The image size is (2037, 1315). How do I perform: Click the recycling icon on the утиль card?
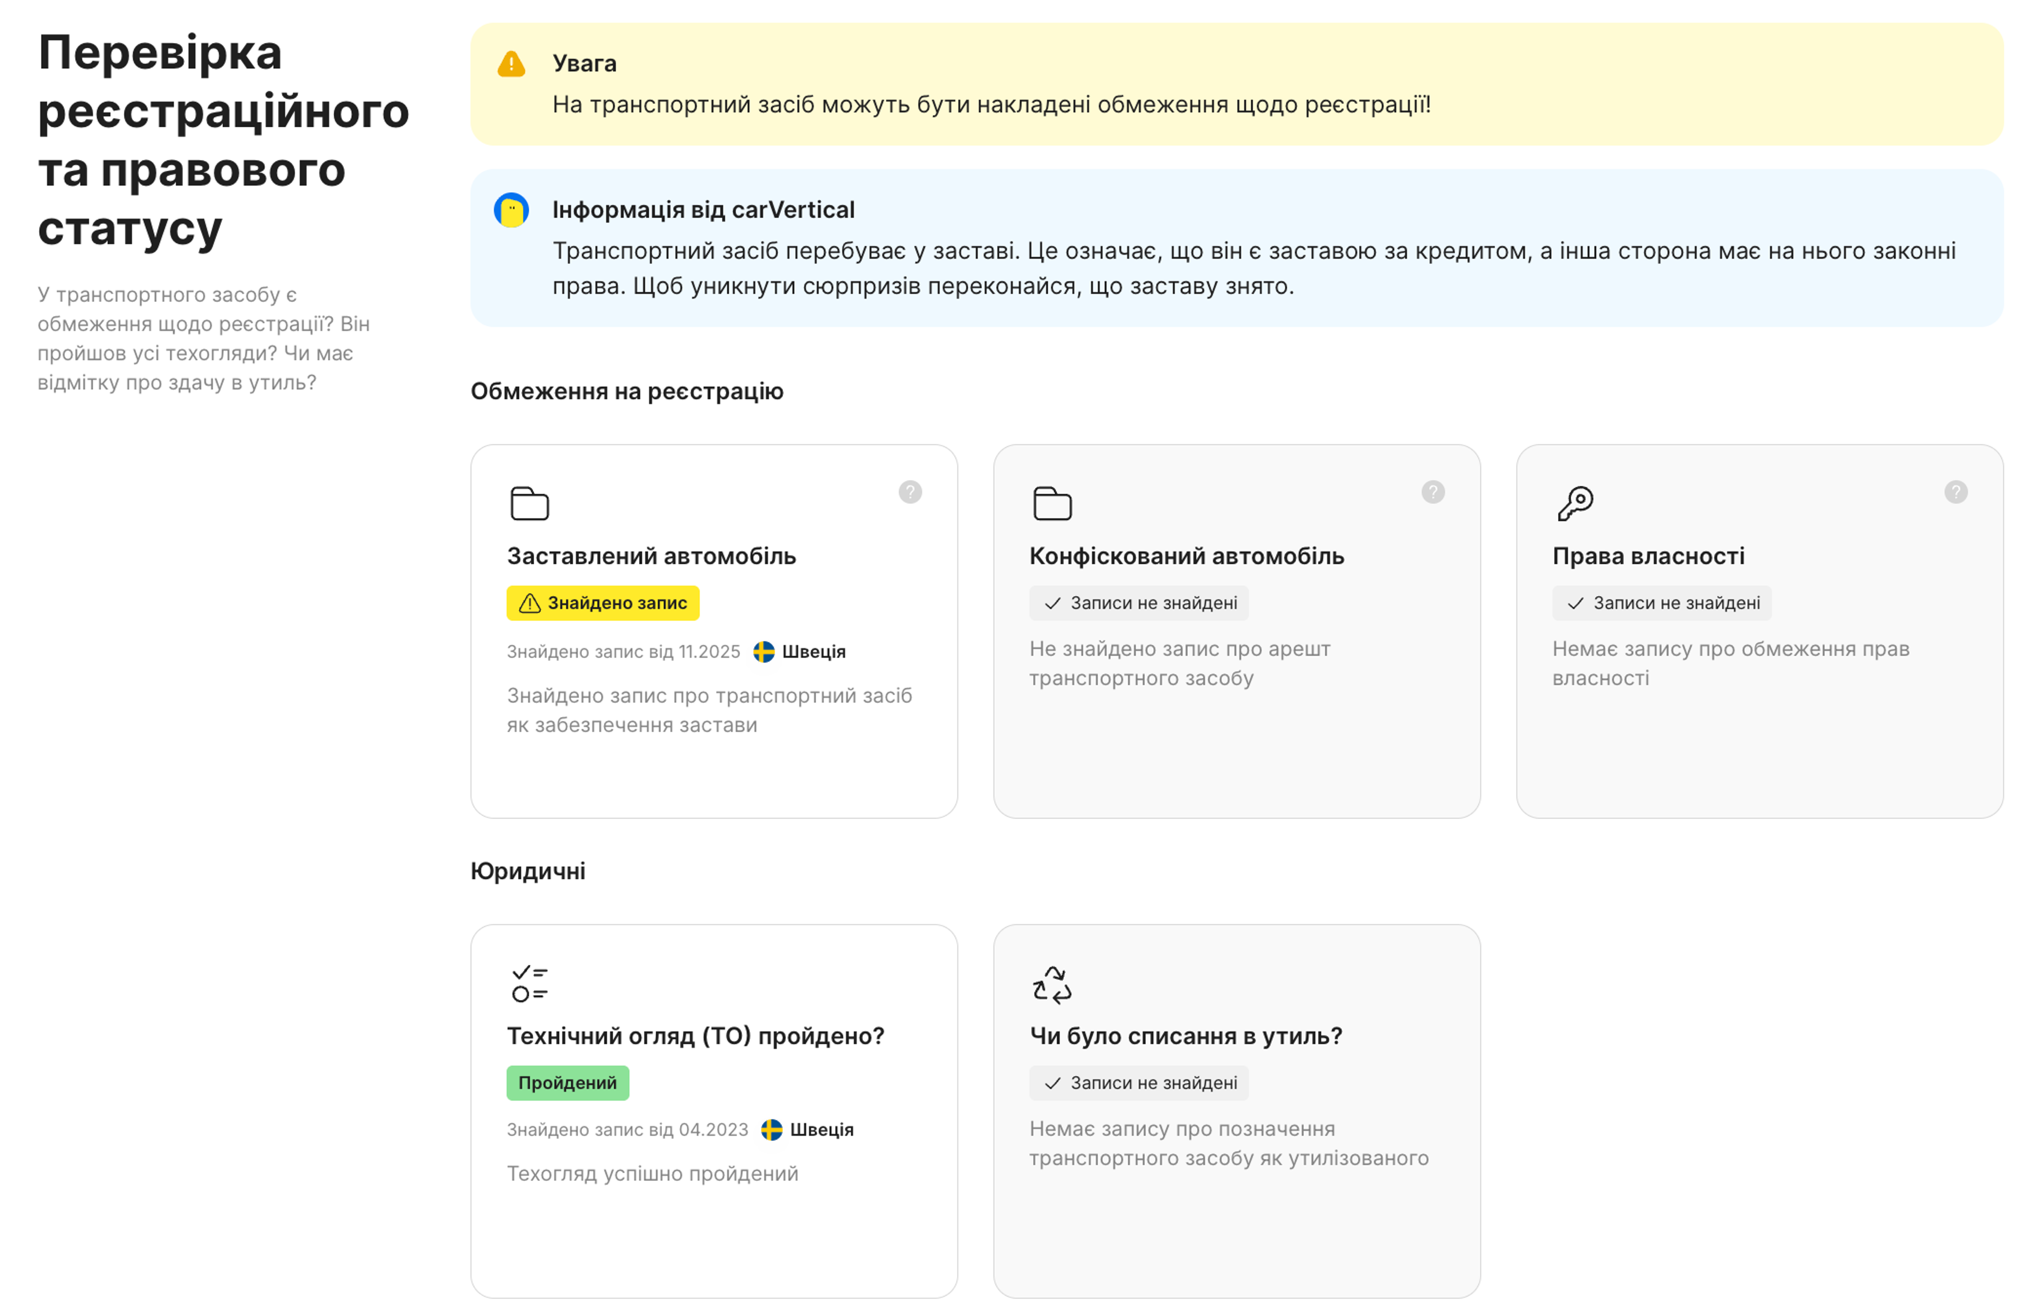(x=1052, y=983)
